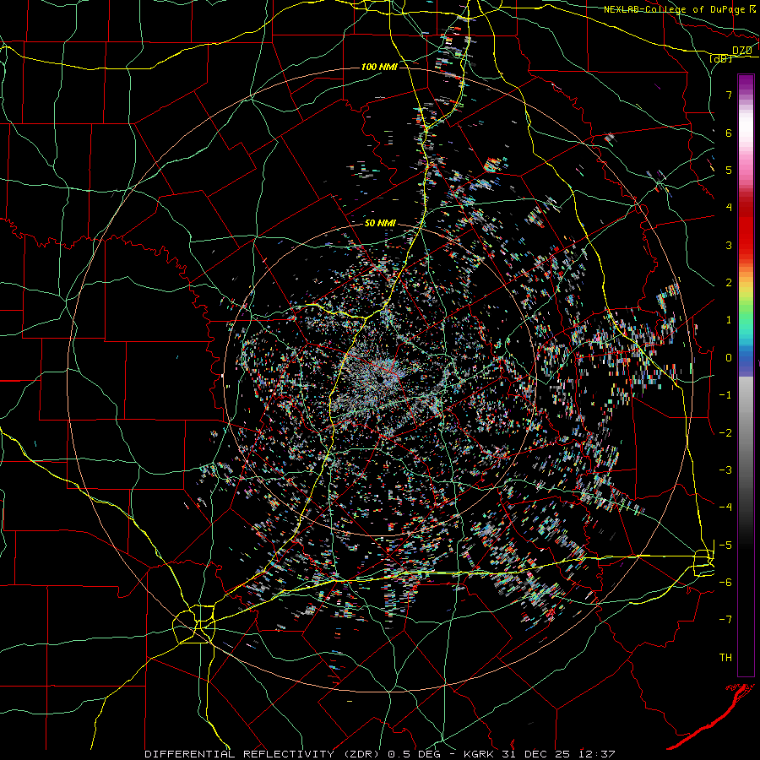760x760 pixels.
Task: Click the vertical ZDR color scale bar
Action: [x=746, y=375]
